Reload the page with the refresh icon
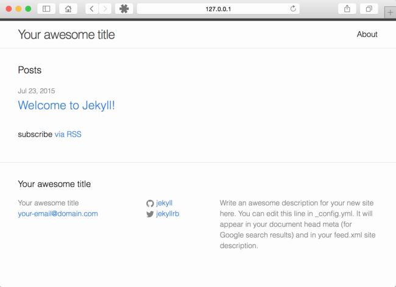The width and height of the screenshot is (396, 287). click(x=293, y=9)
